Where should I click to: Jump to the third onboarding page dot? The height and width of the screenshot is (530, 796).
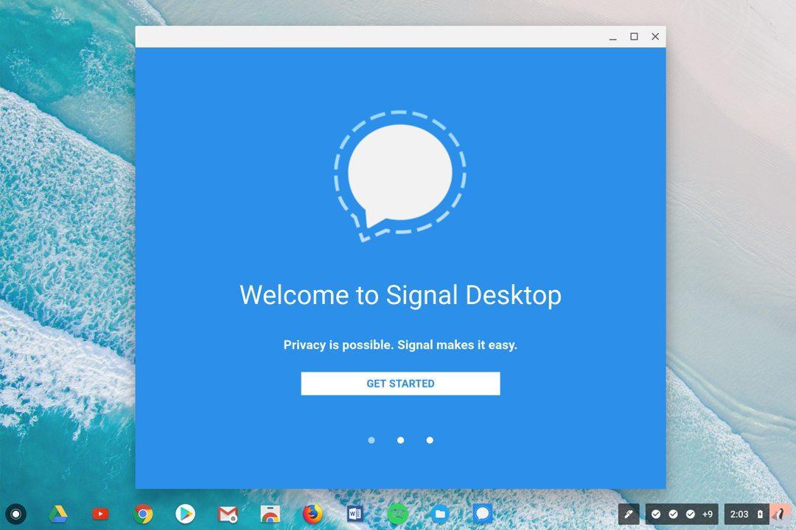pyautogui.click(x=430, y=440)
